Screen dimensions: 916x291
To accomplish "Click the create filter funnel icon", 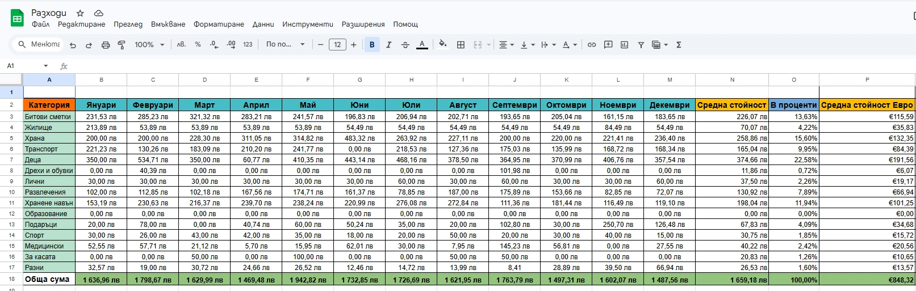I will [641, 45].
